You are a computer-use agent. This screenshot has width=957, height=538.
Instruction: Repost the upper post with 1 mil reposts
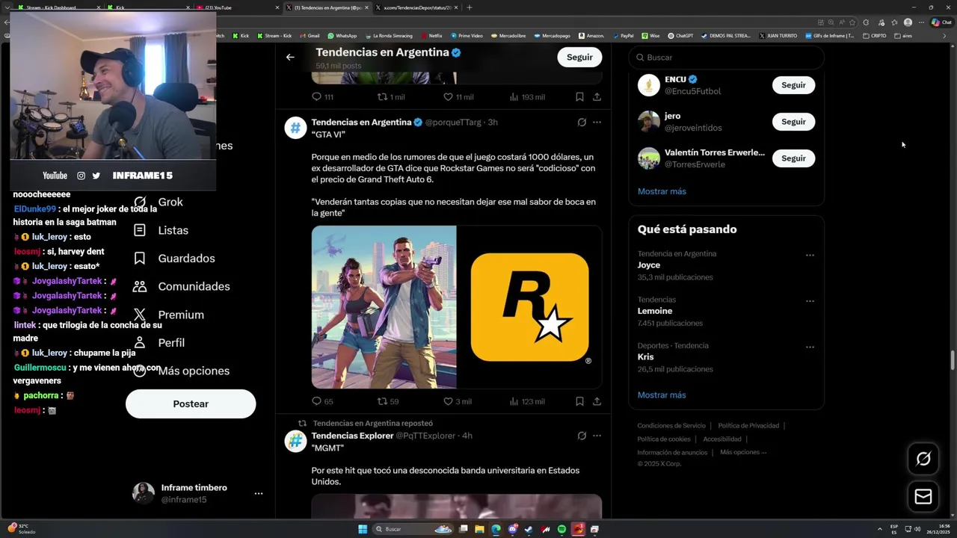pos(382,97)
